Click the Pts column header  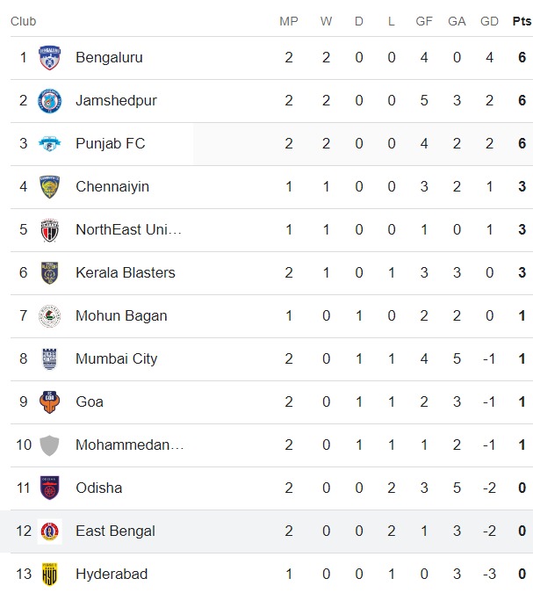click(522, 21)
